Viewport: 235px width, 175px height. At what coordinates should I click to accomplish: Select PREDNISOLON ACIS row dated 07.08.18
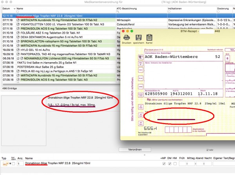(x=61, y=80)
